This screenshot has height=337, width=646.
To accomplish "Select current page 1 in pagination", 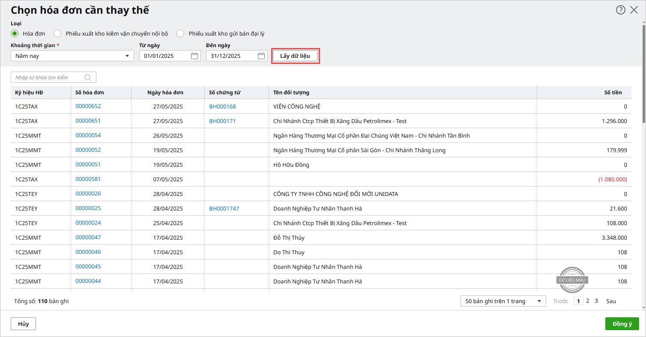I will click(x=578, y=301).
